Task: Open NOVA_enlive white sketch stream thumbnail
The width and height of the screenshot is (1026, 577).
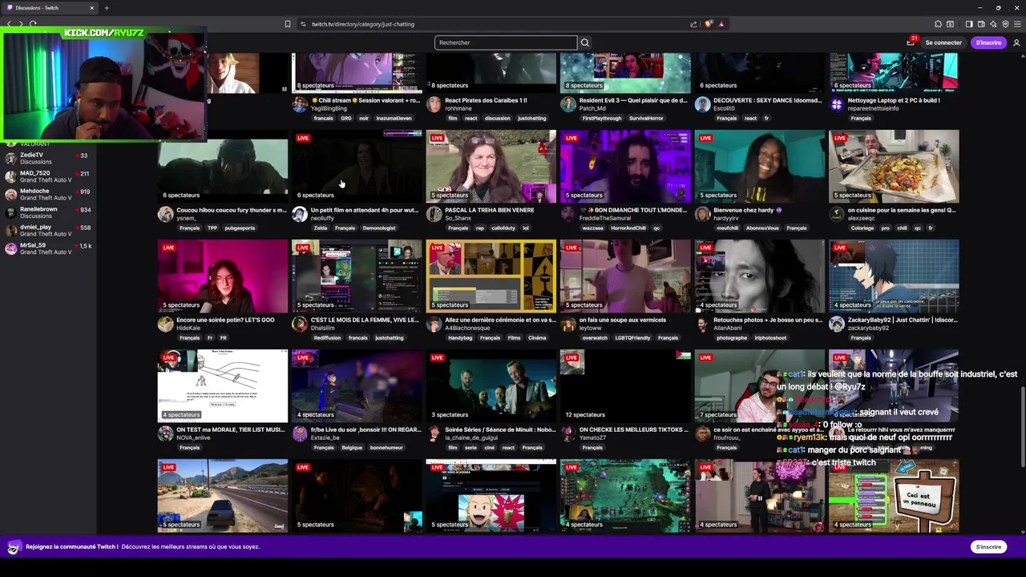Action: 223,385
